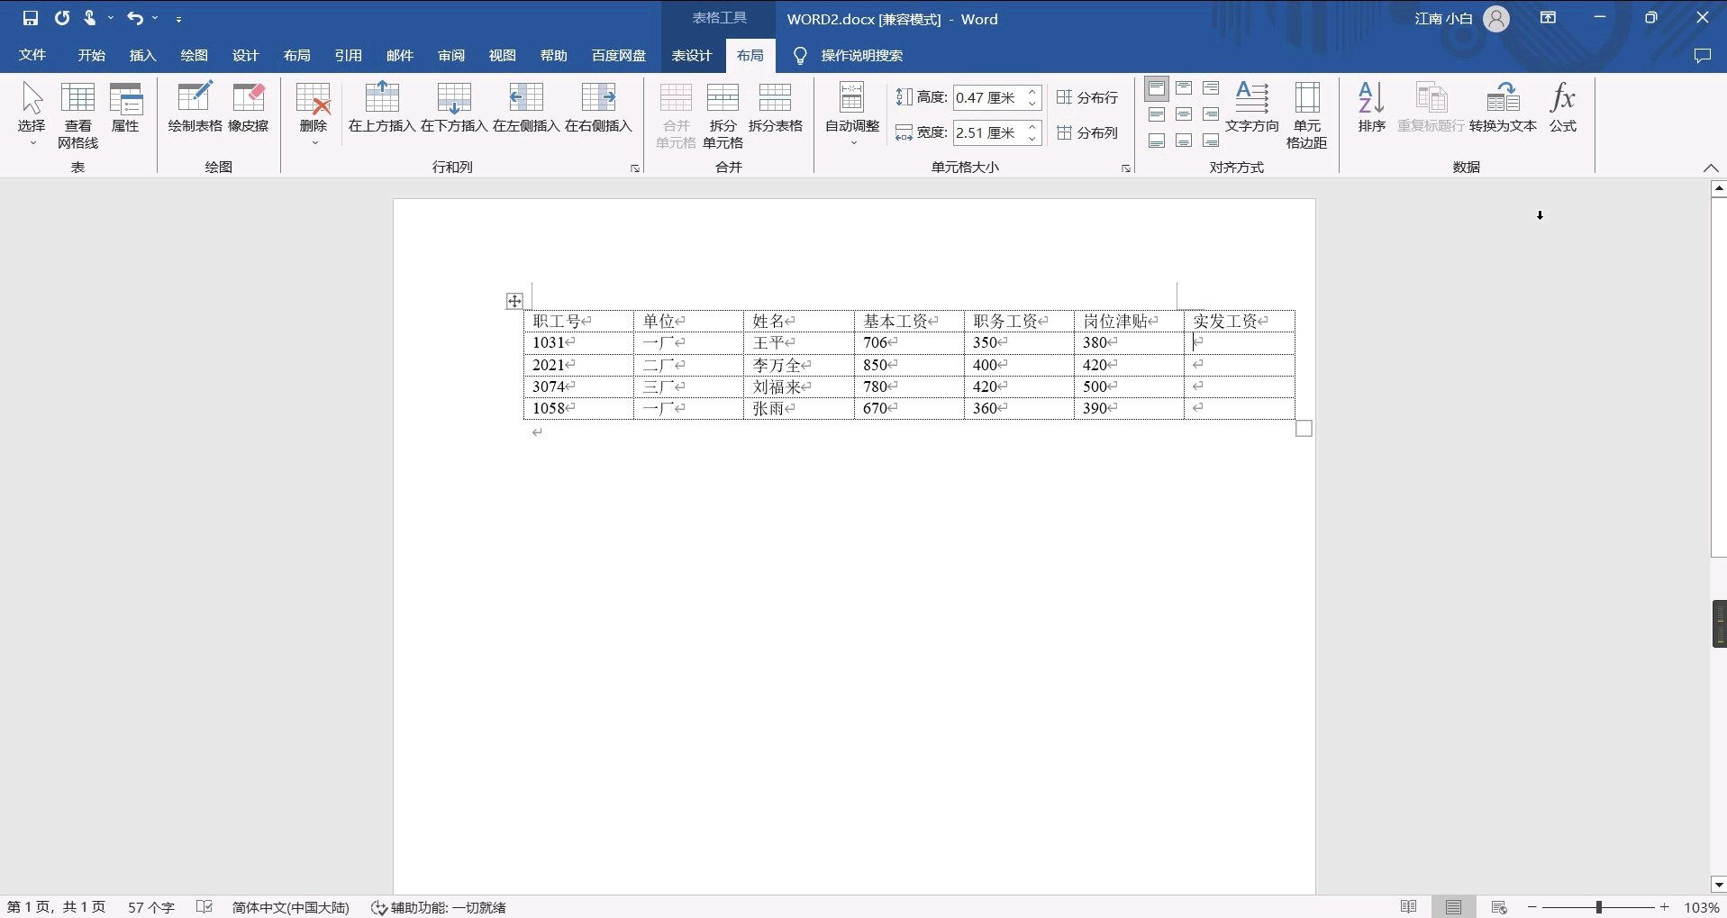Open table Properties (属性)

point(125,108)
